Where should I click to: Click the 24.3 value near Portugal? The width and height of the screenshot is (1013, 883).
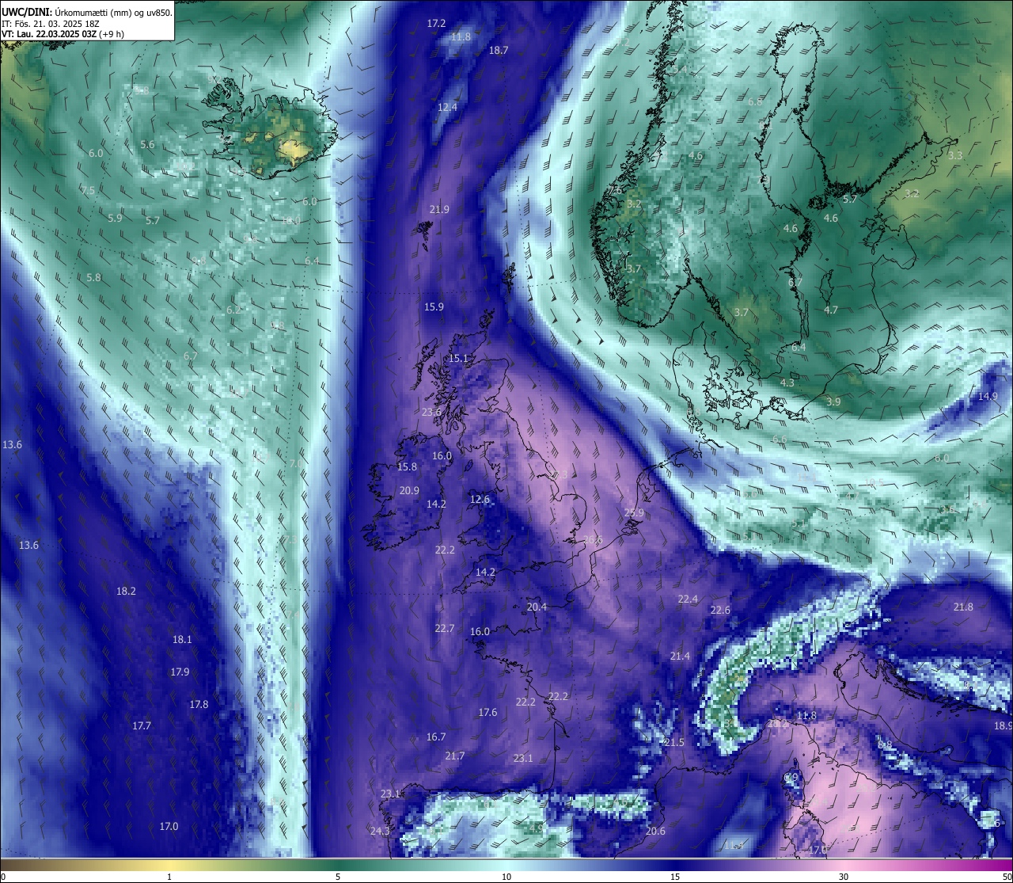380,832
